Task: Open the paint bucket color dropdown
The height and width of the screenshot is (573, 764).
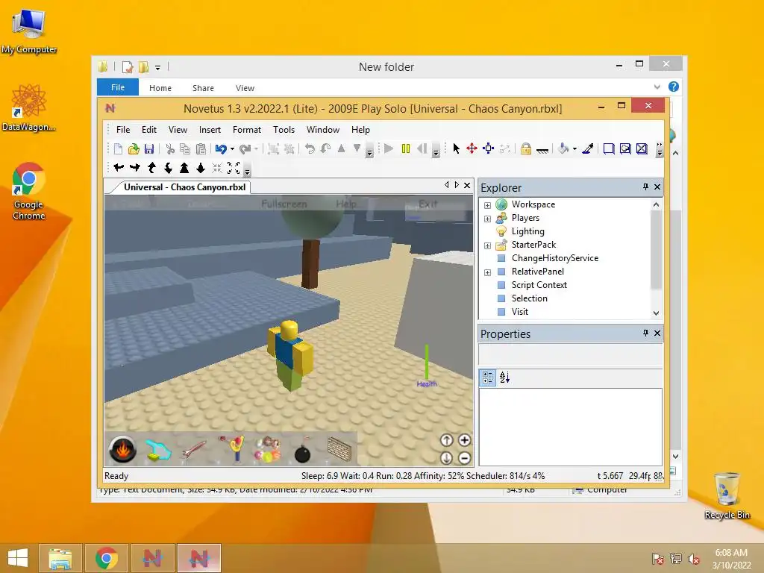Action: point(575,149)
